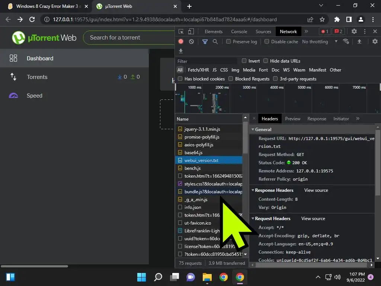
Task: Open the Initiator tab of the request
Action: tap(341, 119)
